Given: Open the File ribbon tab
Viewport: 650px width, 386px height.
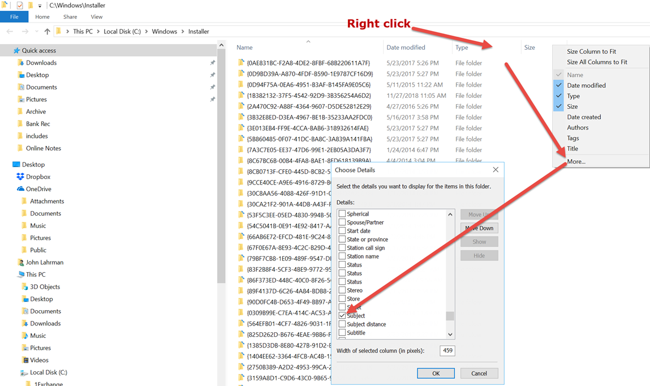Looking at the screenshot, I should click(x=14, y=16).
